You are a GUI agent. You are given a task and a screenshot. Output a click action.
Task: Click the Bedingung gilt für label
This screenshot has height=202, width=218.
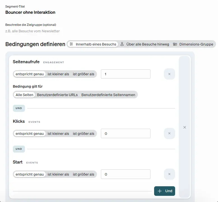click(x=28, y=87)
